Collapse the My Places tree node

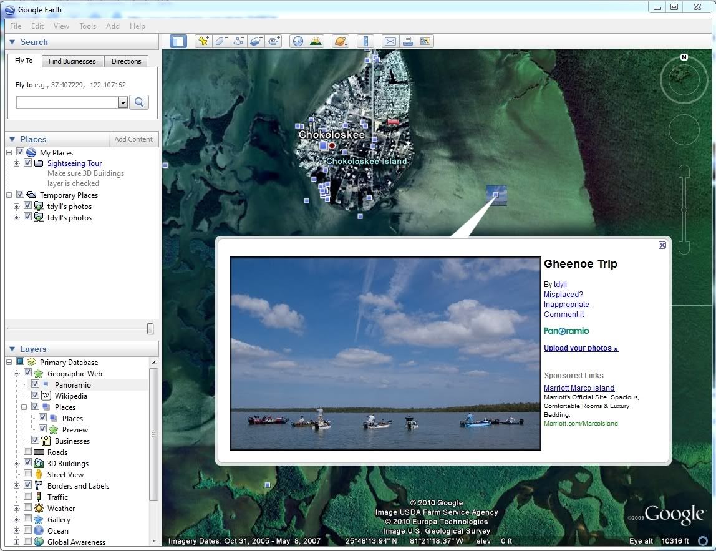click(x=9, y=152)
